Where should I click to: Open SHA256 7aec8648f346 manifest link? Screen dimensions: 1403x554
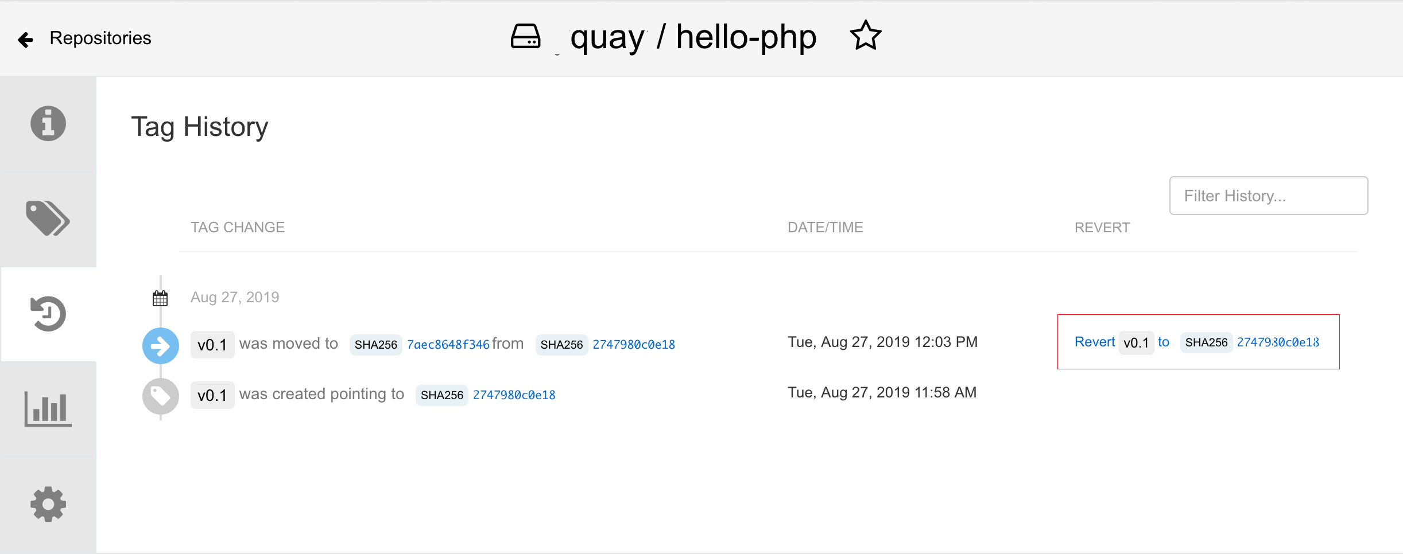click(448, 344)
